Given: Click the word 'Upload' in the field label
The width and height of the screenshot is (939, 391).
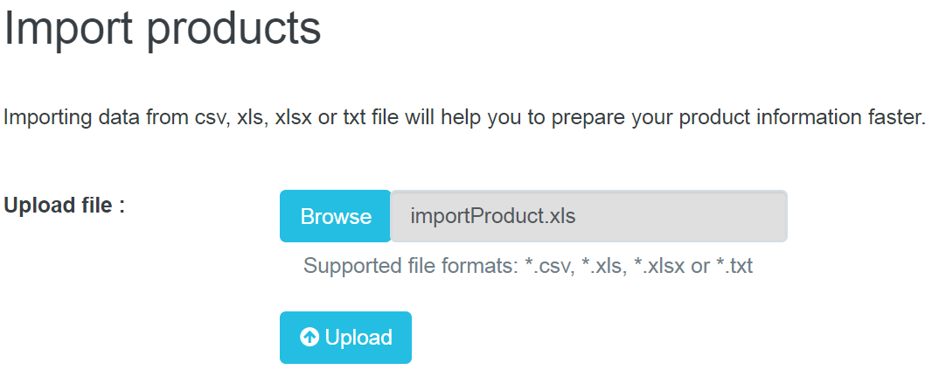Looking at the screenshot, I should click(x=34, y=206).
